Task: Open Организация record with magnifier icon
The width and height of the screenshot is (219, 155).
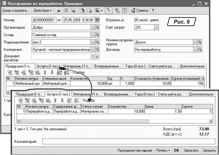Action: point(97,27)
